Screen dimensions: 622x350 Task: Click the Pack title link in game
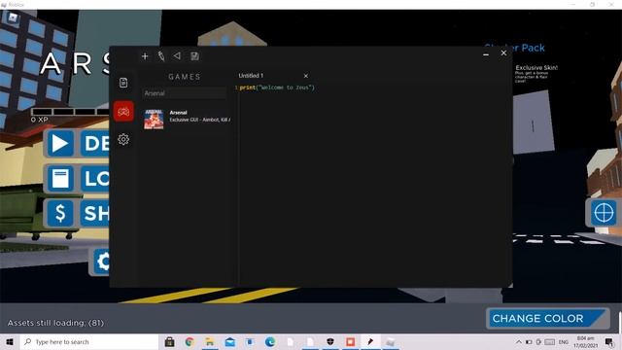tap(515, 48)
